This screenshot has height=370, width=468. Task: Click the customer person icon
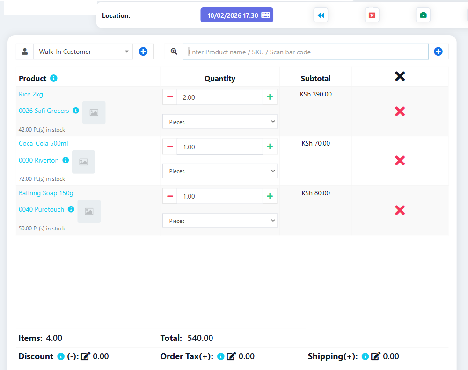(25, 52)
